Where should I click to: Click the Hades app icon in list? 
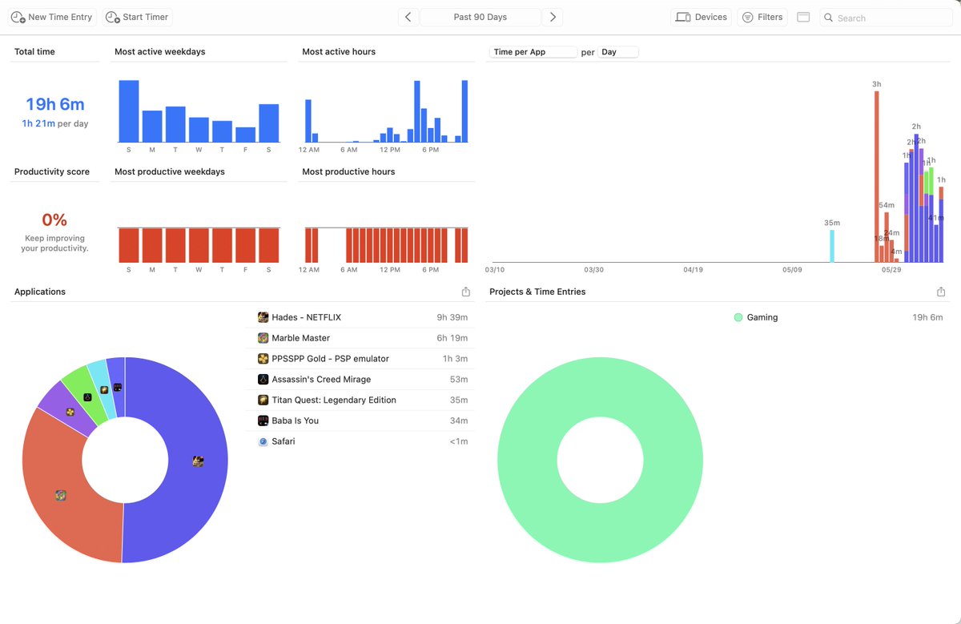[x=263, y=317]
